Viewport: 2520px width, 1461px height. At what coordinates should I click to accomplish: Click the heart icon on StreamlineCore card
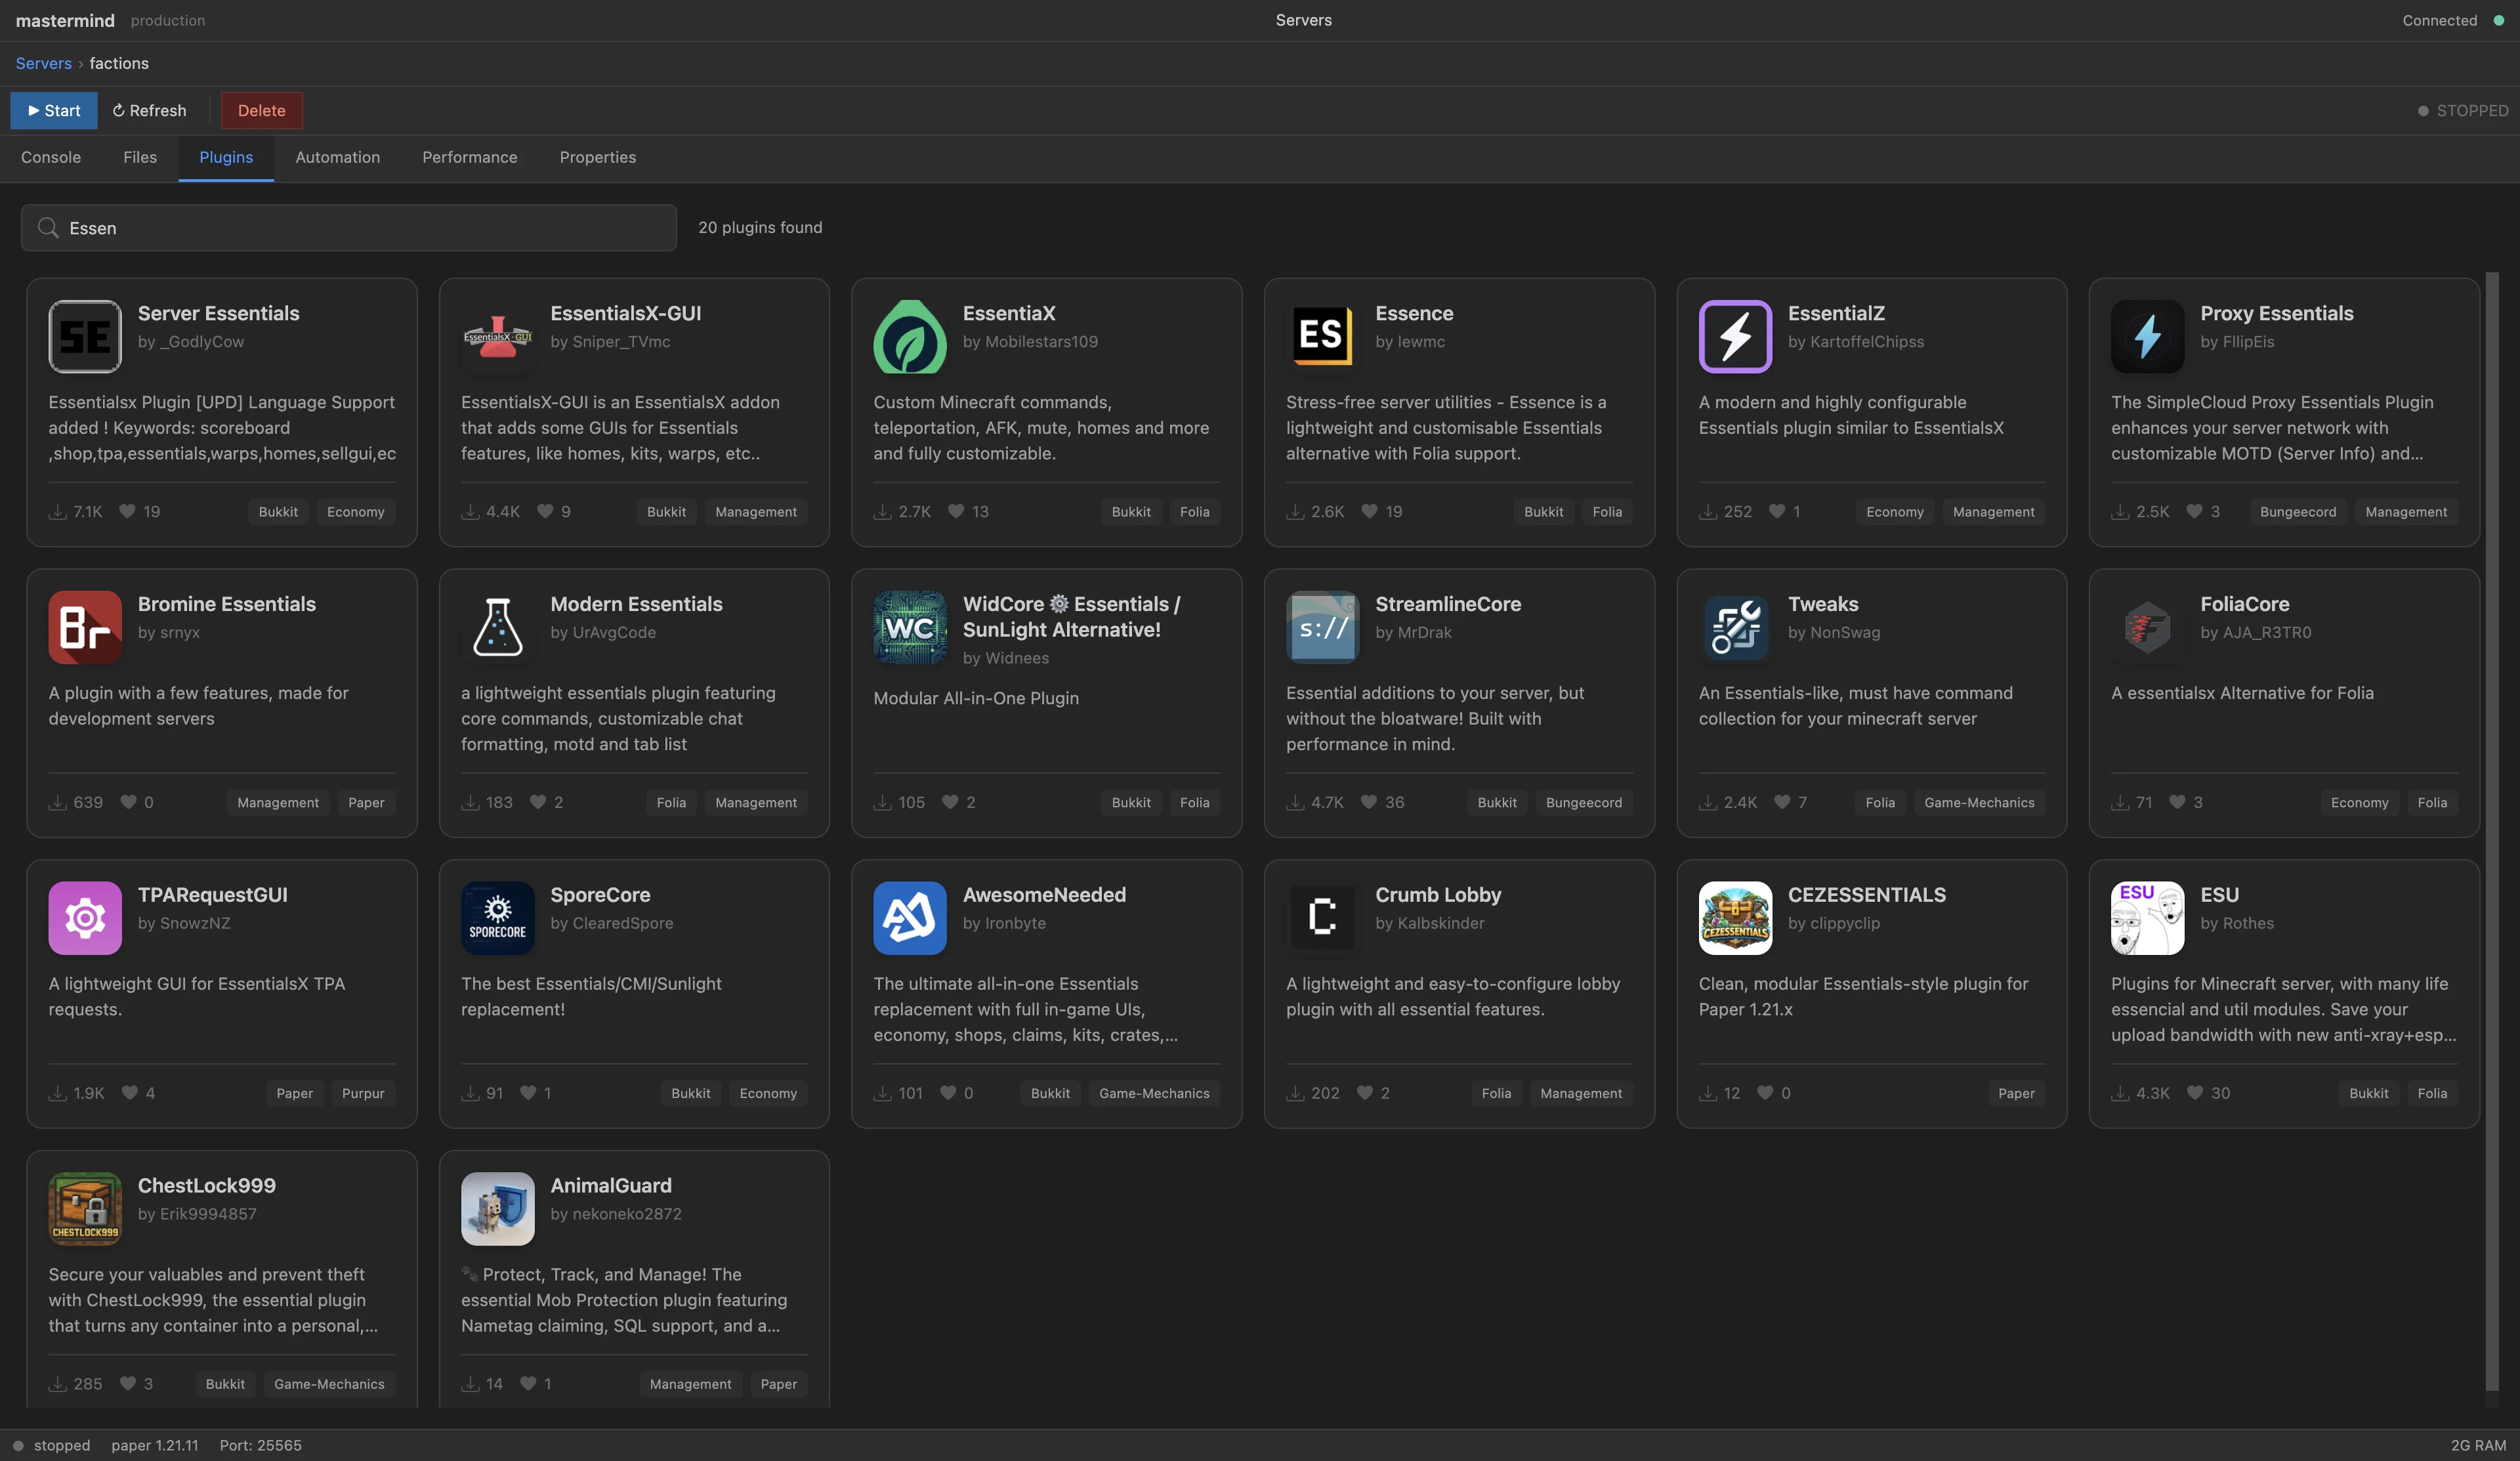pyautogui.click(x=1369, y=802)
